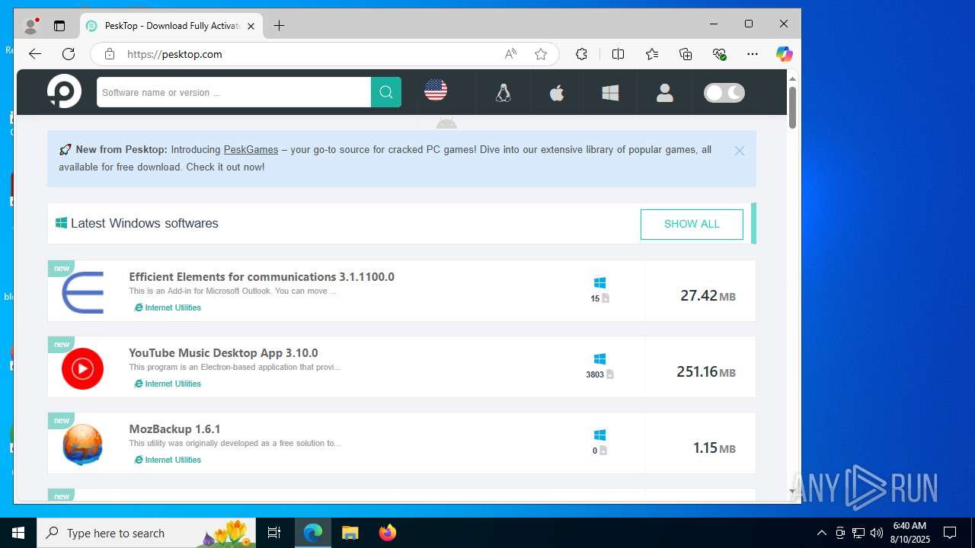Screen dimensions: 975x548
Task: Open Read aloud icon in address bar
Action: 510,54
